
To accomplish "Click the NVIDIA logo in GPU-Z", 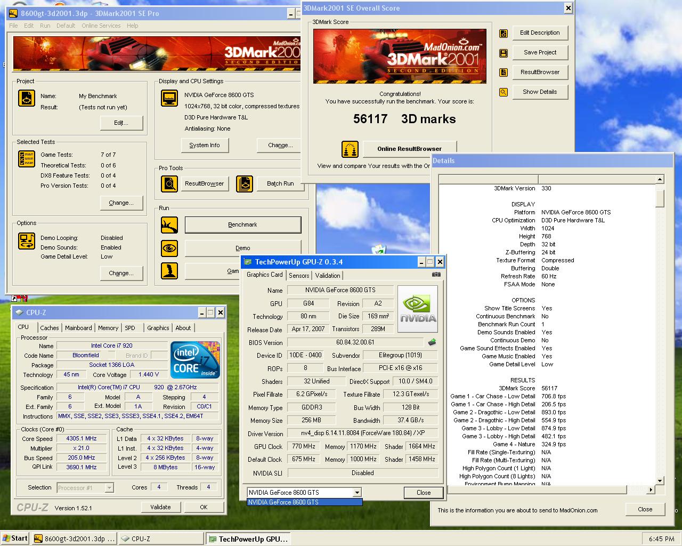I will 418,309.
